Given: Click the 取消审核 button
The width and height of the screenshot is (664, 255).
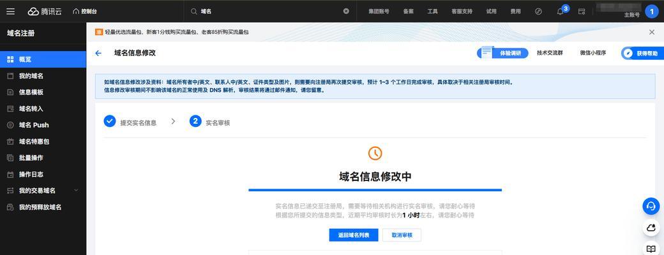Looking at the screenshot, I should pyautogui.click(x=402, y=235).
